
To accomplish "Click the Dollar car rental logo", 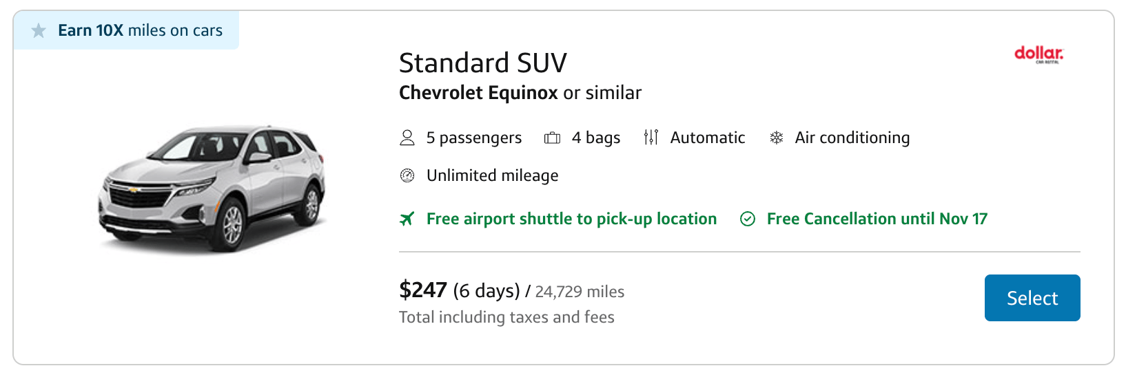I will (1038, 54).
